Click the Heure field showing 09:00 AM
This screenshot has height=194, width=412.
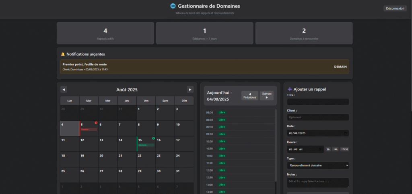[x=306, y=149]
